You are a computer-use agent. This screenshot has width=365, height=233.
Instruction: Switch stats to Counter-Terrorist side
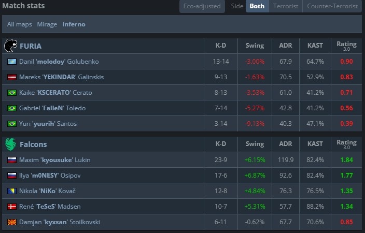(x=332, y=6)
